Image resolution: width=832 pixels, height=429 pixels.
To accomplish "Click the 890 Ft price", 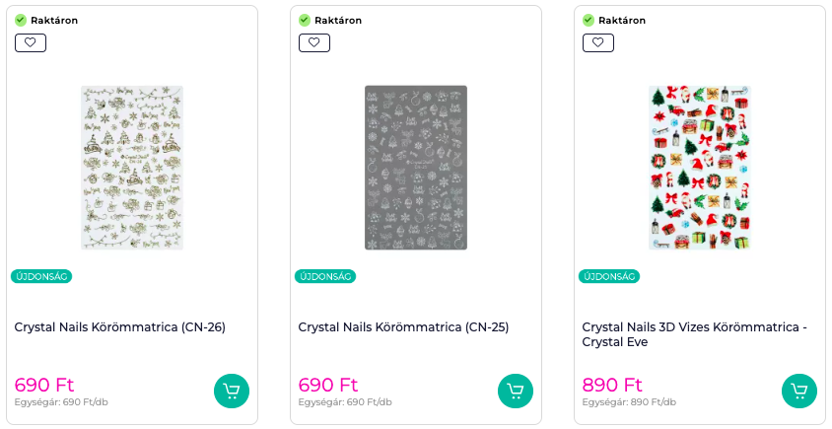I will click(612, 385).
